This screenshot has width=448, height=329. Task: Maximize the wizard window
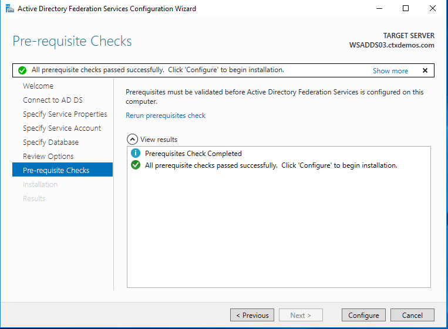coord(406,9)
